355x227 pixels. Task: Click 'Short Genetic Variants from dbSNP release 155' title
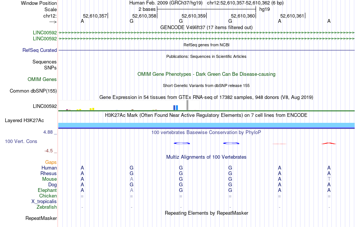(x=206, y=85)
